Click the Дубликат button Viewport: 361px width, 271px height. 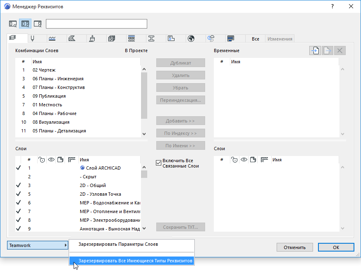(x=180, y=62)
